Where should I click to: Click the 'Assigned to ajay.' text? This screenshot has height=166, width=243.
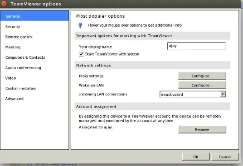coord(96,127)
